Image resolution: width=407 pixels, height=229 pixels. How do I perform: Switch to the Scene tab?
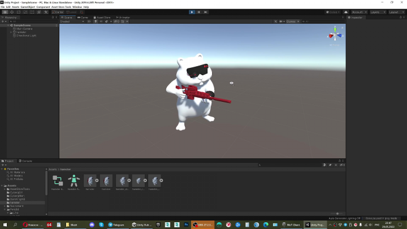[x=67, y=18]
